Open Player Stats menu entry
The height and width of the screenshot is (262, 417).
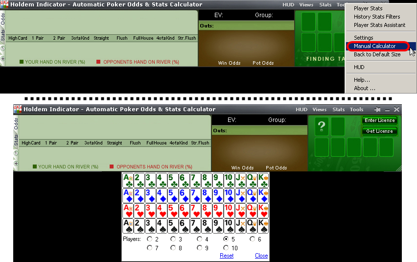(x=368, y=8)
